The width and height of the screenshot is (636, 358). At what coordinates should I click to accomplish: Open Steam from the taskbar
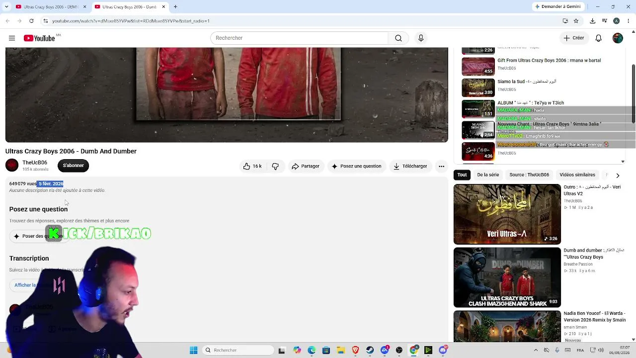pyautogui.click(x=370, y=350)
